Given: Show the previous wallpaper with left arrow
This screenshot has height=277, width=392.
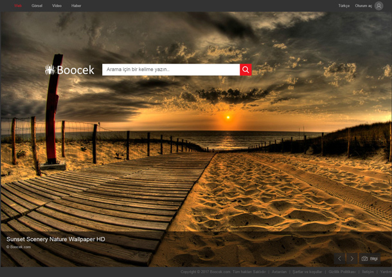Looking at the screenshot, I should [340, 258].
